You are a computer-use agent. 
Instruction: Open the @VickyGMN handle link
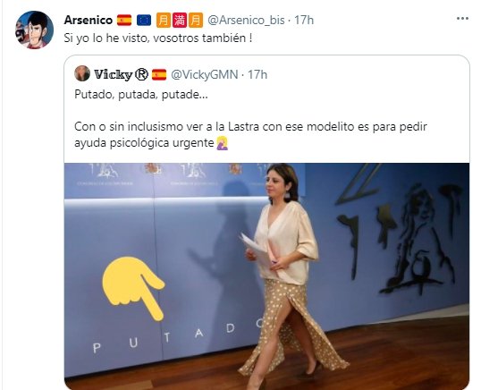click(x=205, y=74)
